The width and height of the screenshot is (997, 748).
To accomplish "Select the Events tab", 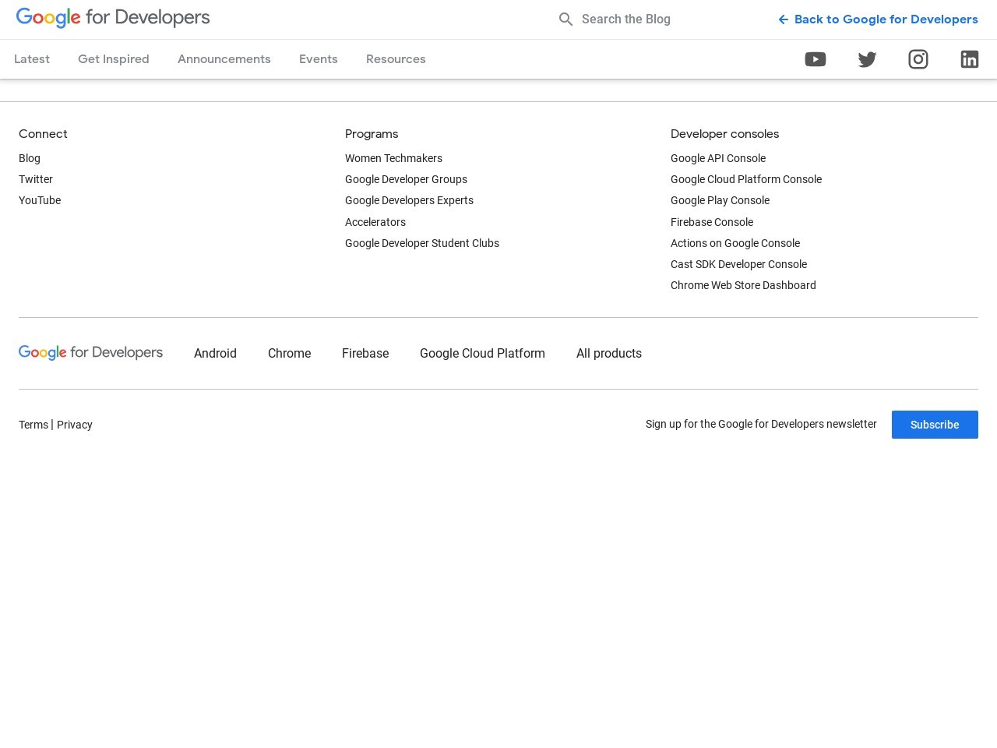I will [x=319, y=59].
